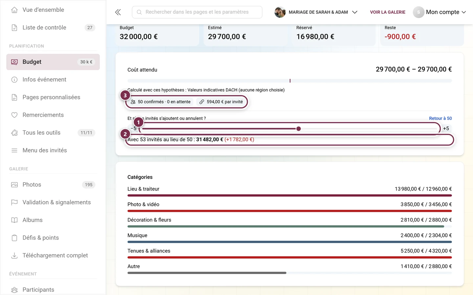473x295 pixels.
Task: Expand the Mon compte menu
Action: point(439,12)
